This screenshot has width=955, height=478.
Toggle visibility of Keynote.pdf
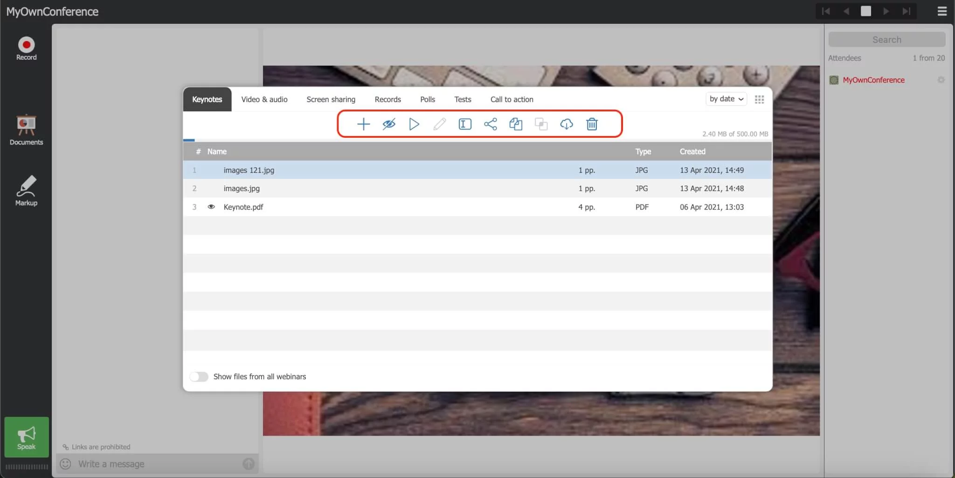[x=212, y=207]
